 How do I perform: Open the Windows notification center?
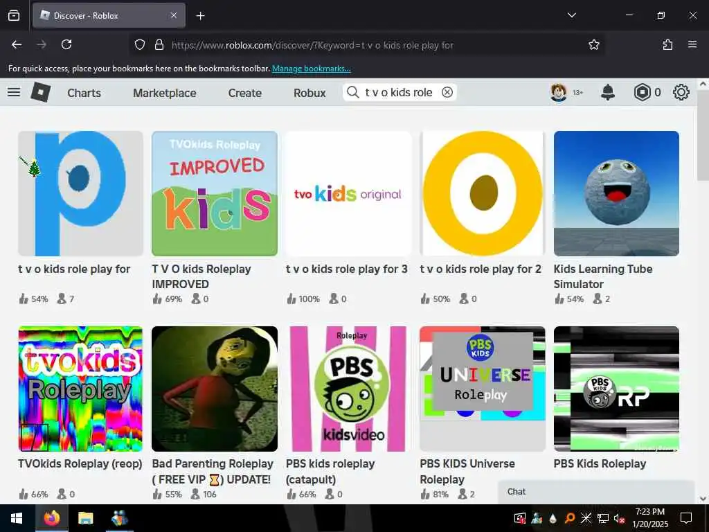tap(686, 518)
